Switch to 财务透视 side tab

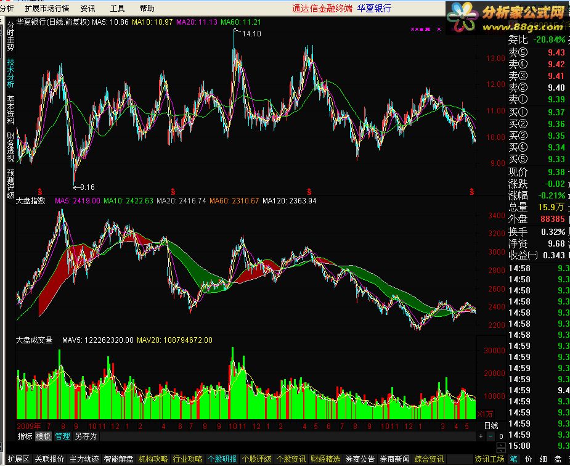pyautogui.click(x=10, y=147)
